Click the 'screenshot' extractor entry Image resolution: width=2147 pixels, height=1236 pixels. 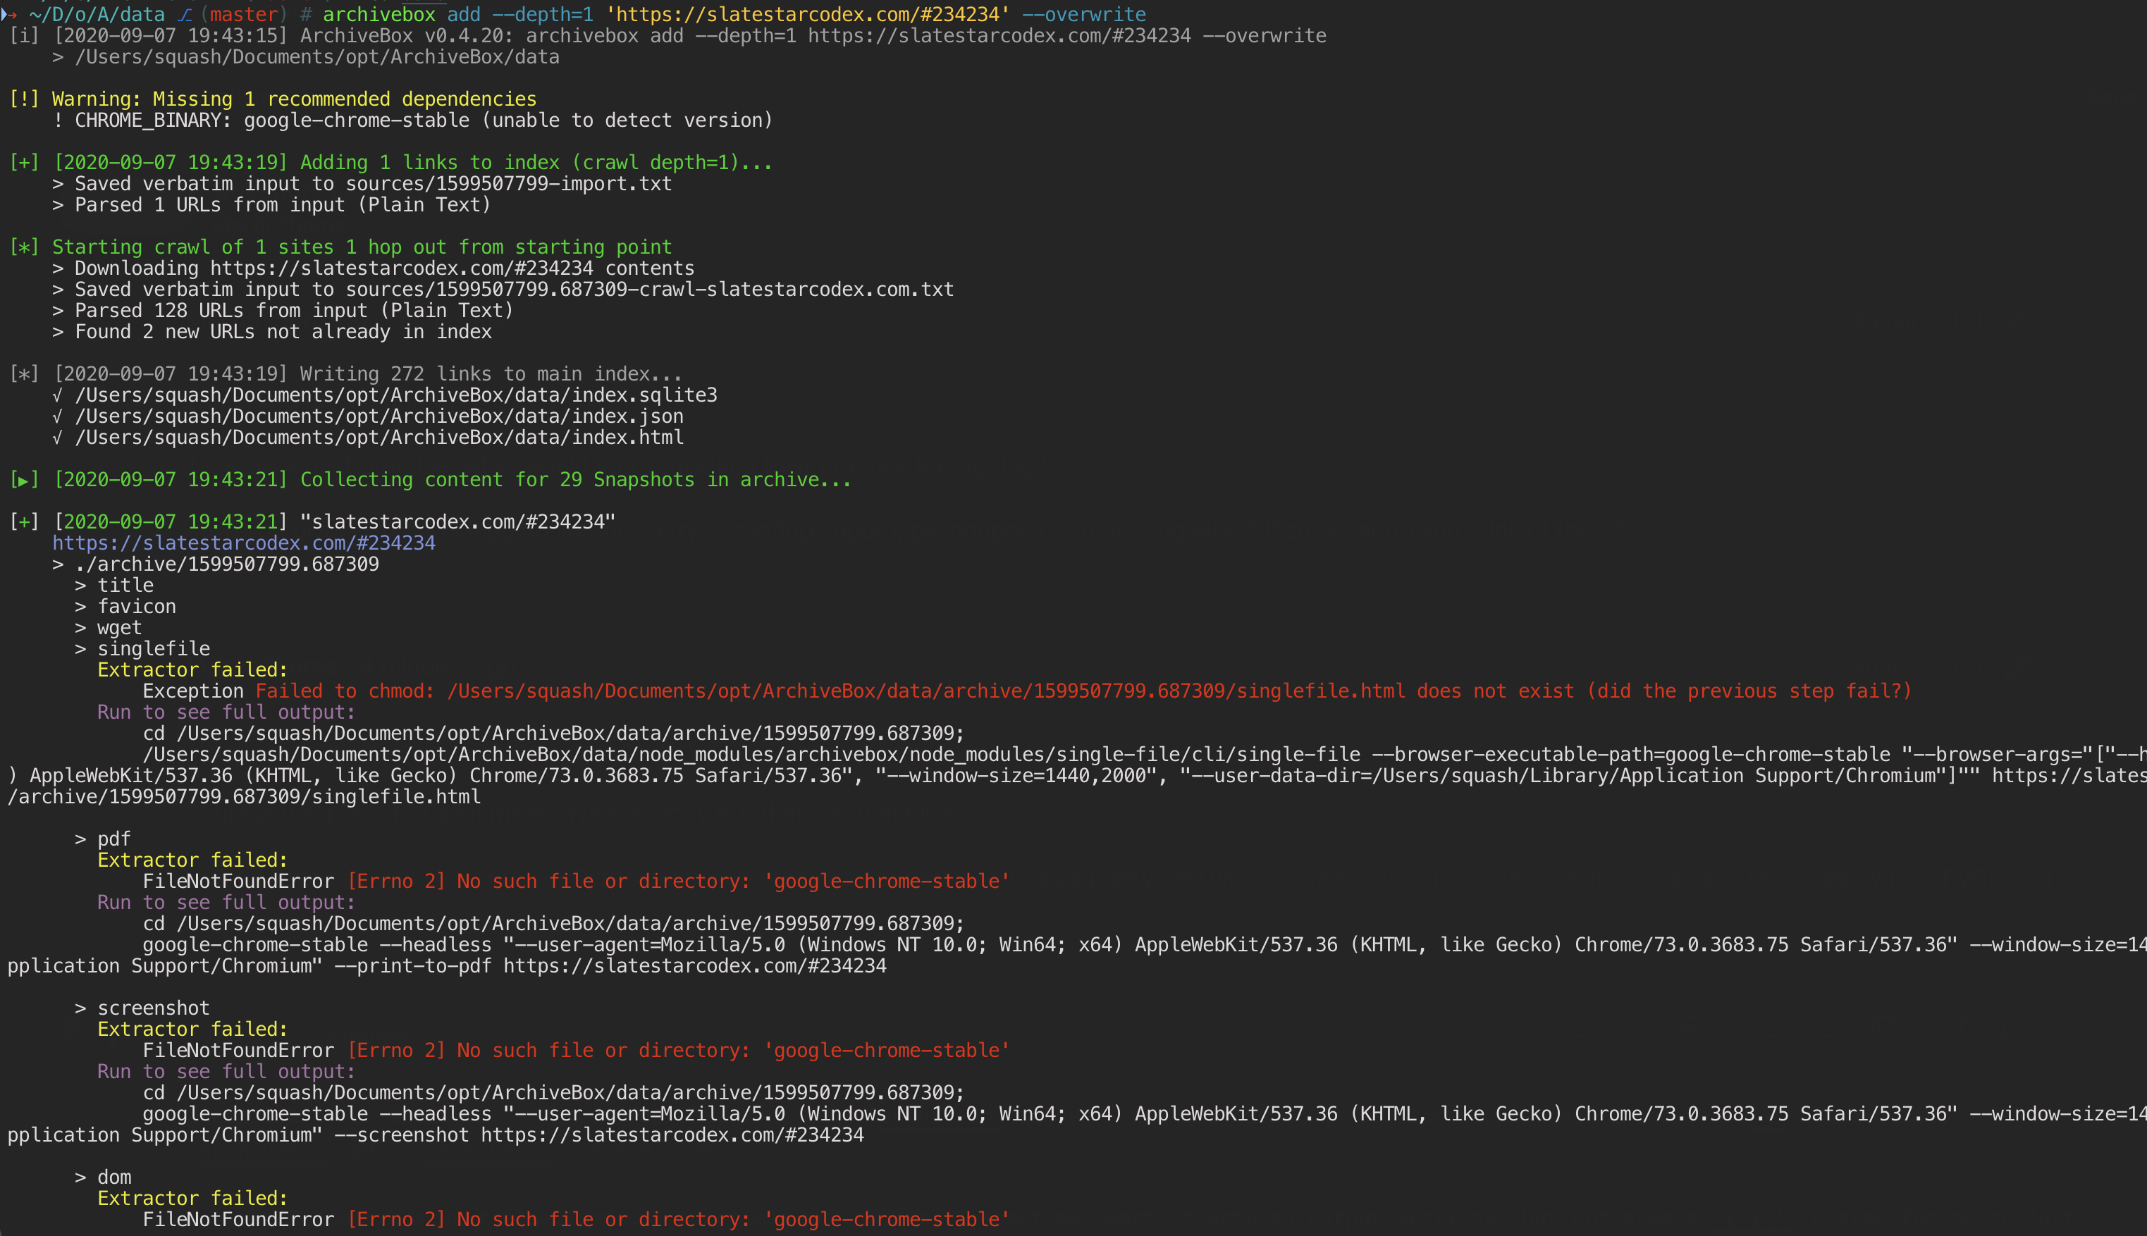click(153, 1008)
